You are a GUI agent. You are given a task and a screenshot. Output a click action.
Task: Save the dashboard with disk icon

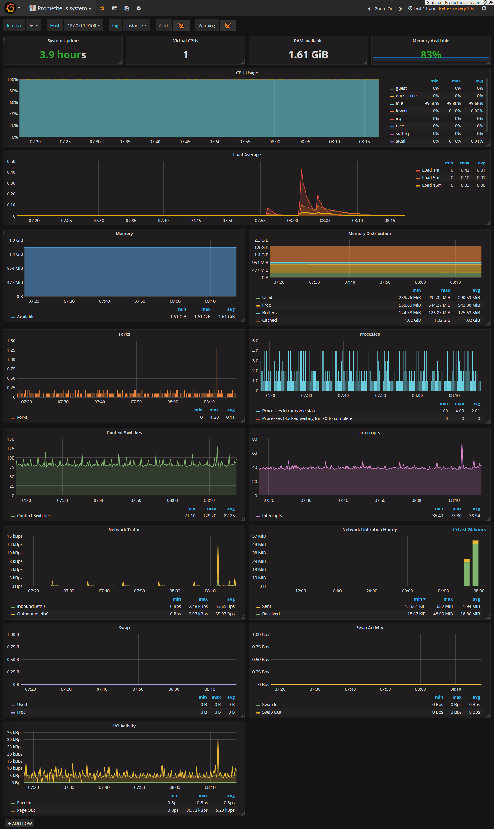(127, 8)
